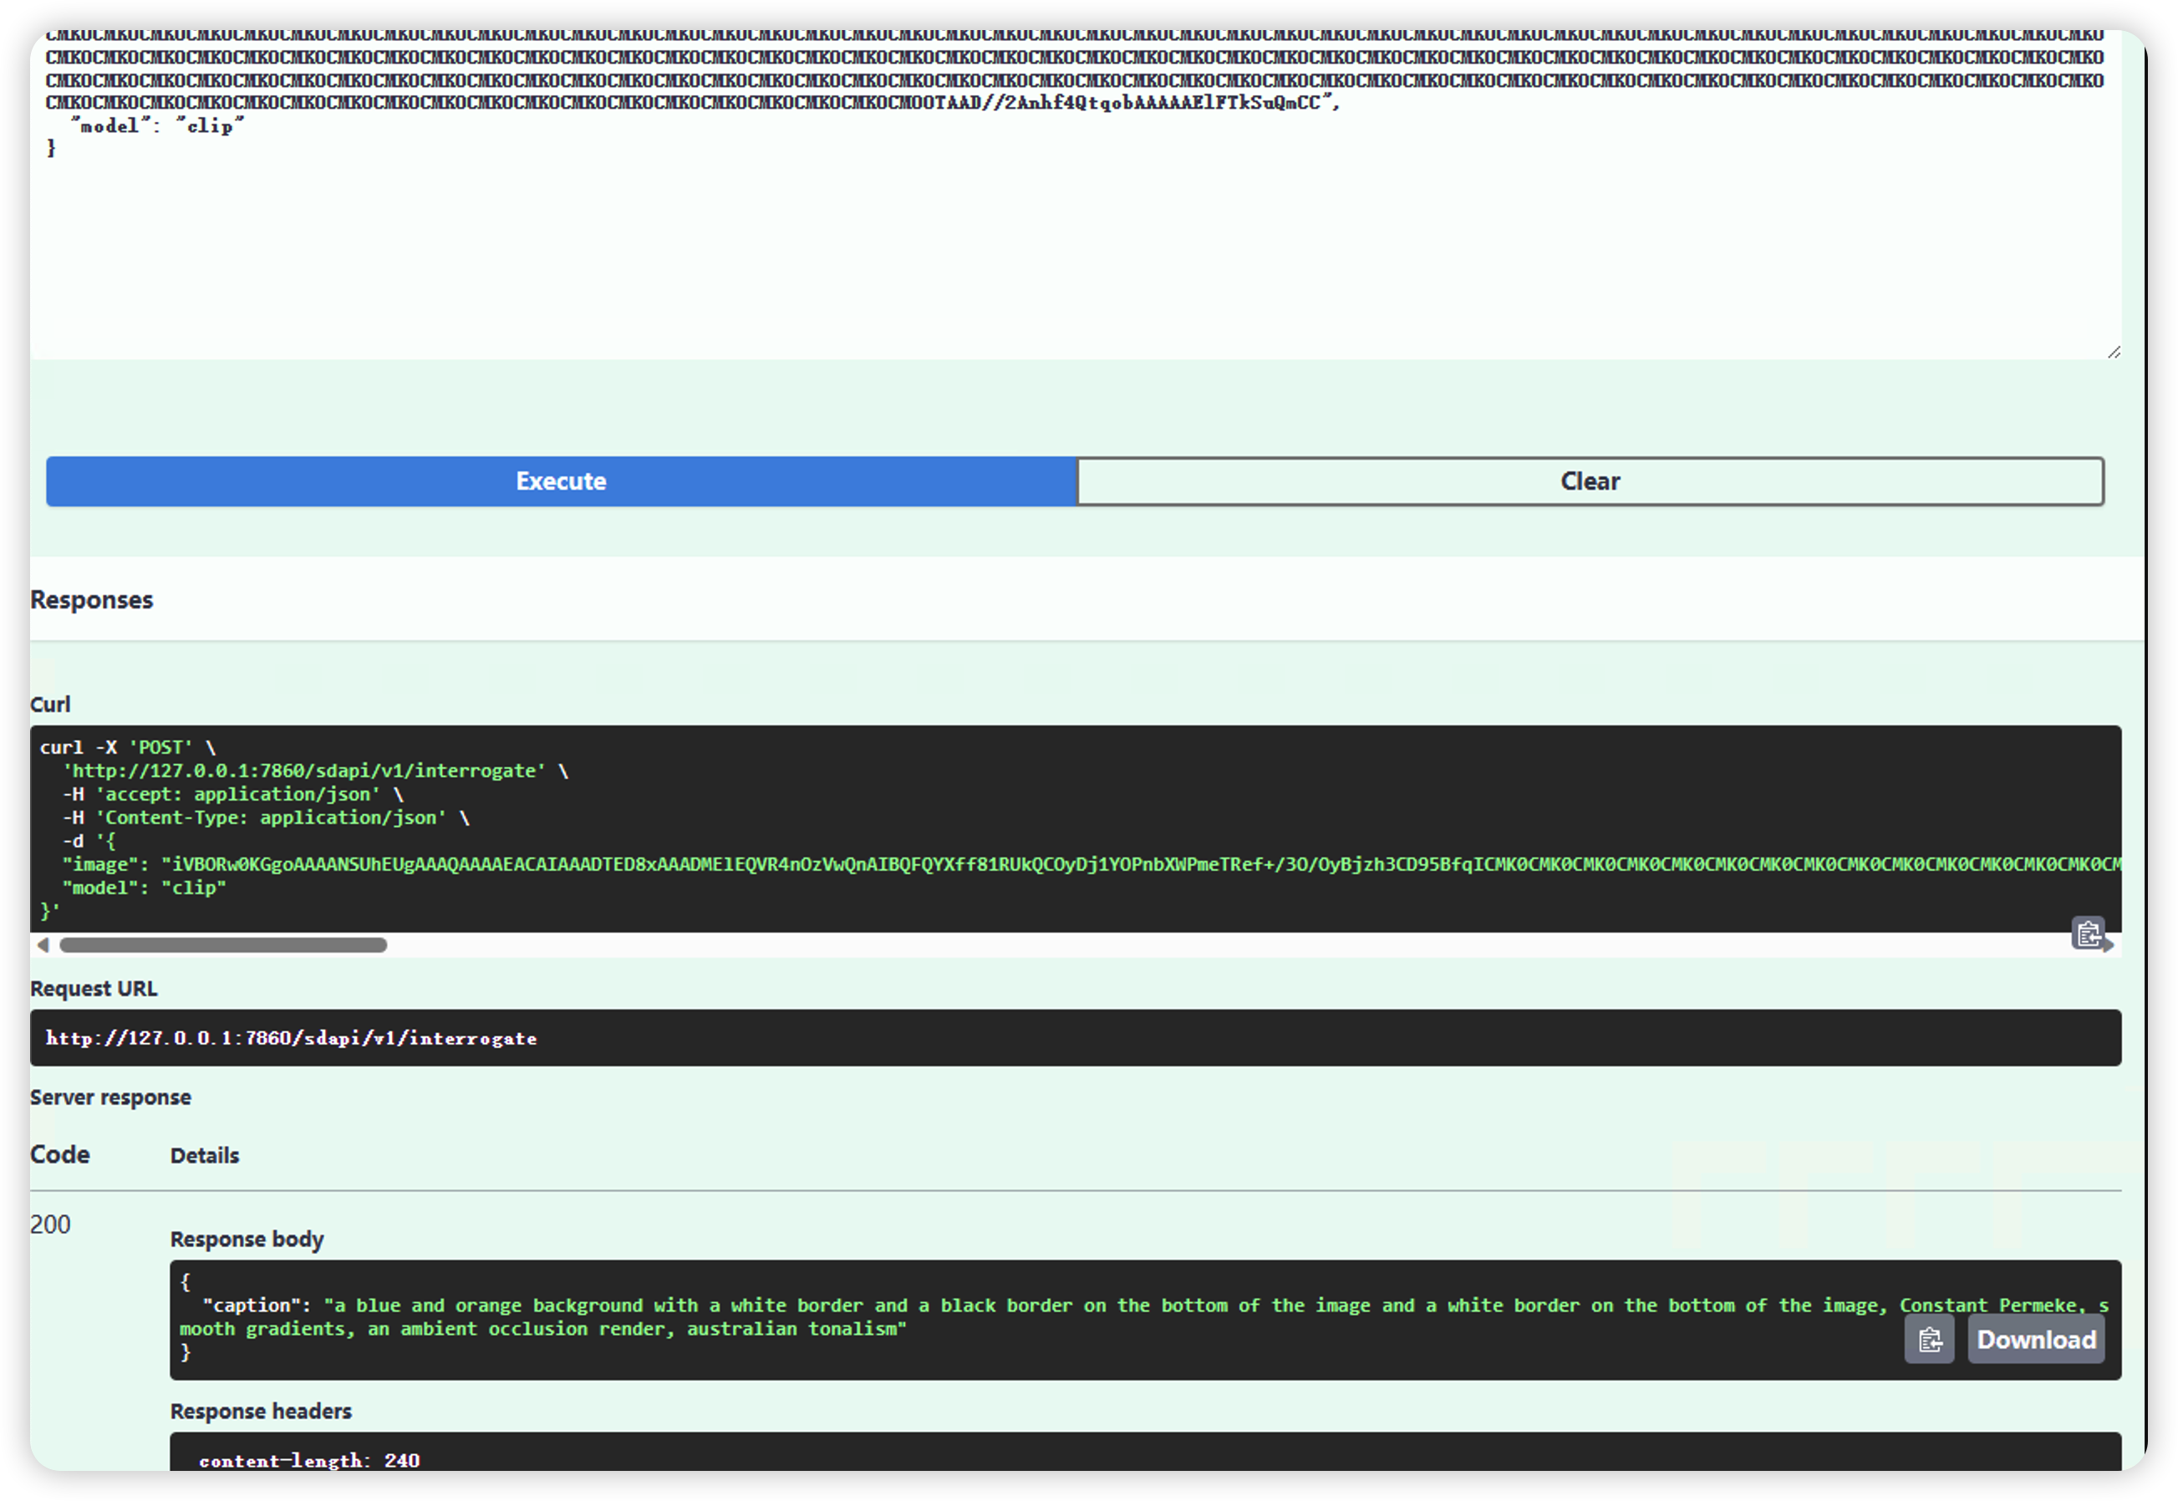Click the Server response label

click(x=111, y=1097)
